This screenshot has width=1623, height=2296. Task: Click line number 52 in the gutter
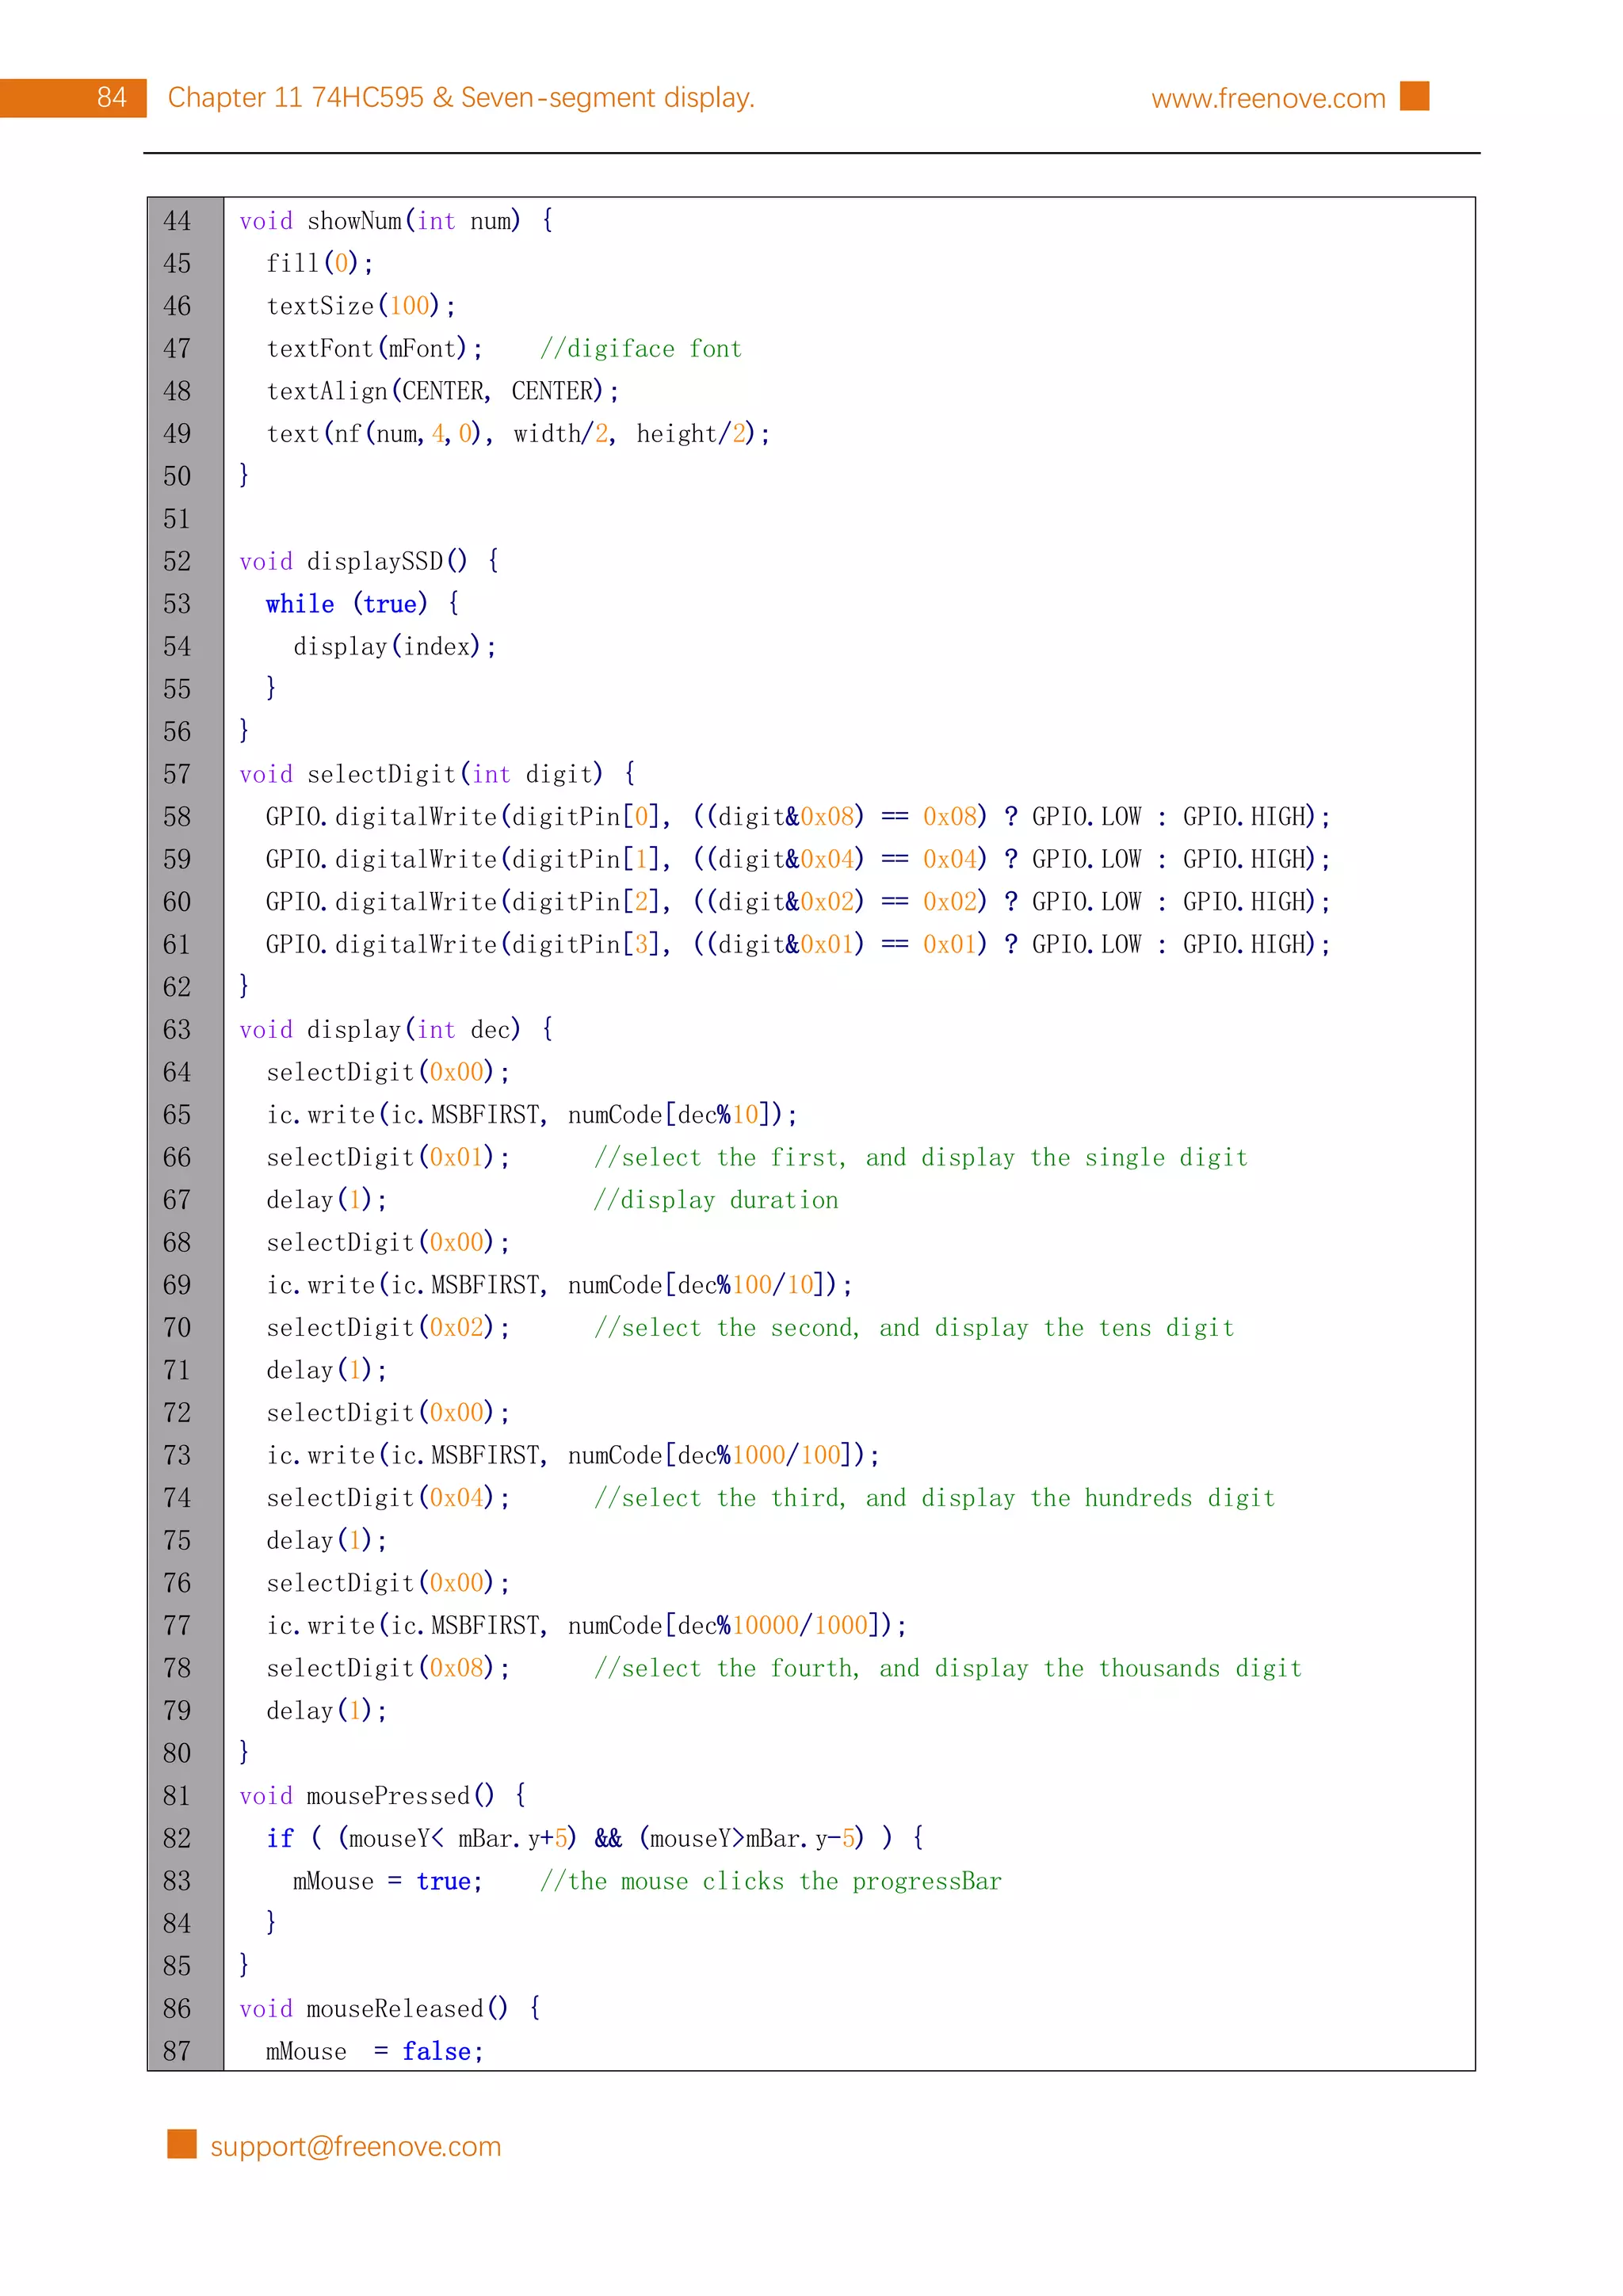click(x=177, y=561)
